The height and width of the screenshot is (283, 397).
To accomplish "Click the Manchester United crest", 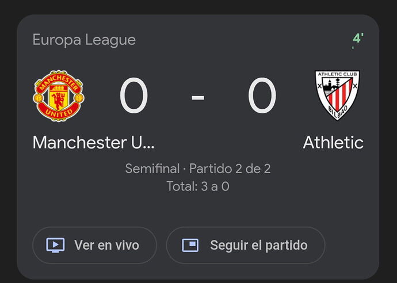I will pos(59,95).
